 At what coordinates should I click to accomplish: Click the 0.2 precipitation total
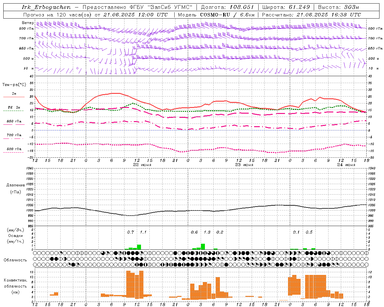[x=220, y=232]
